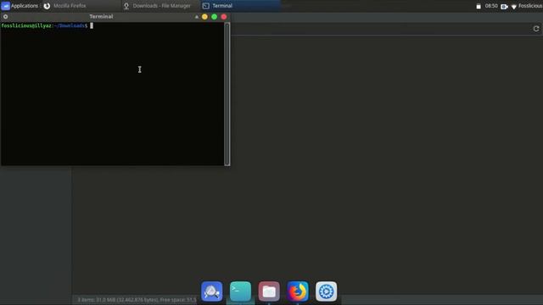Click the 08:50 clock

pyautogui.click(x=491, y=6)
